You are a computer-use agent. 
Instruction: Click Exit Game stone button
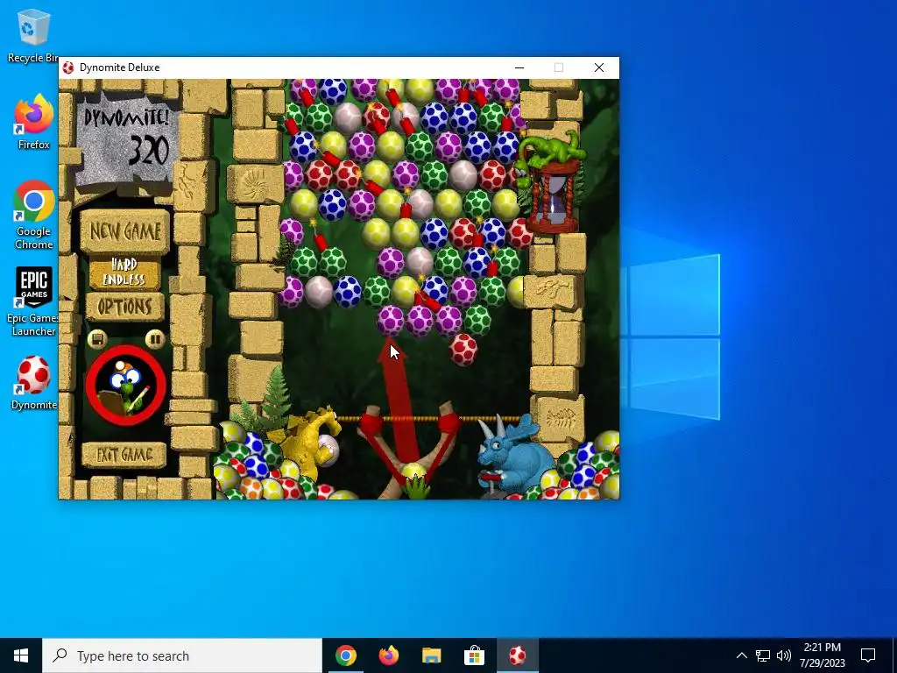pos(124,455)
